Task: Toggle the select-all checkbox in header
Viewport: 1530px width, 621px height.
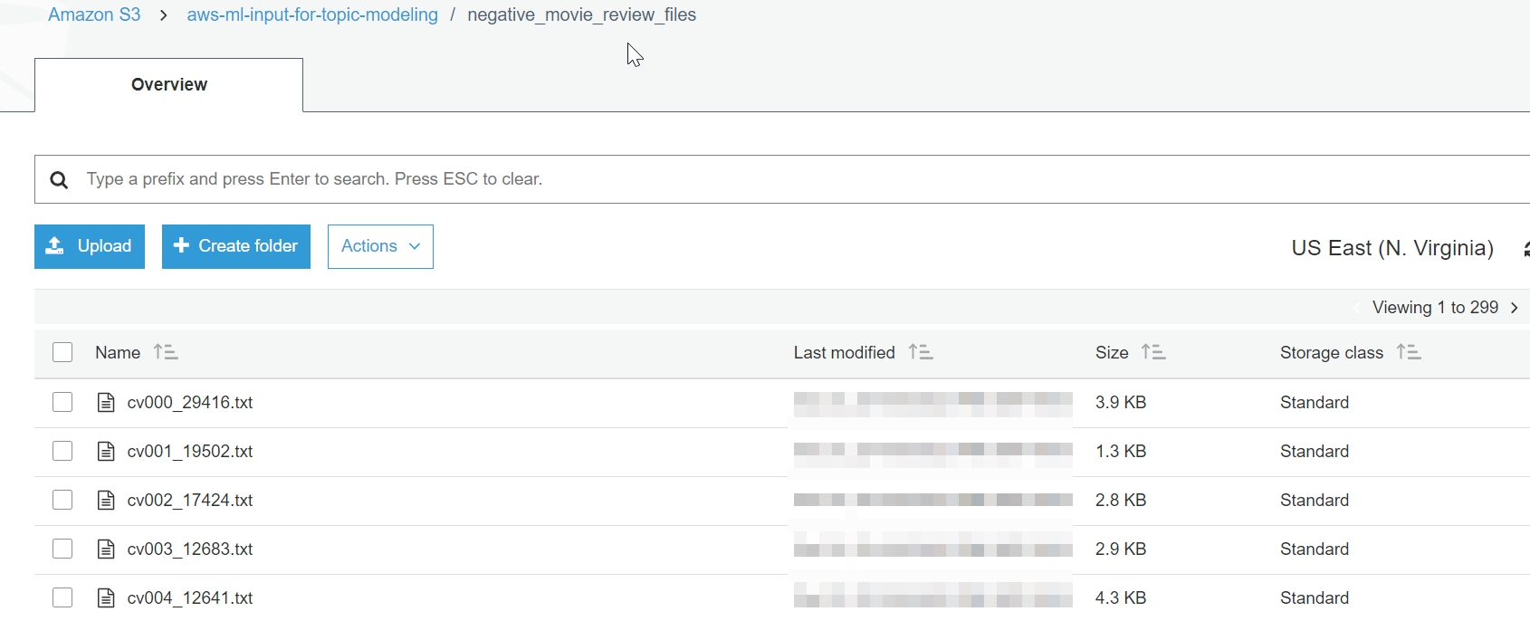Action: (62, 352)
